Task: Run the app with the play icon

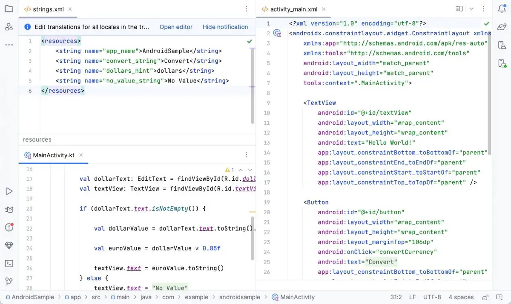Action: coord(9,191)
